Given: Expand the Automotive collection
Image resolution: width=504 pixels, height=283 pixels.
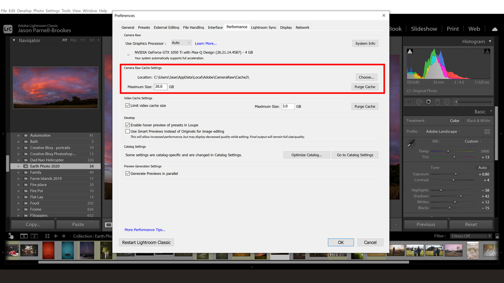Looking at the screenshot, I should point(19,135).
